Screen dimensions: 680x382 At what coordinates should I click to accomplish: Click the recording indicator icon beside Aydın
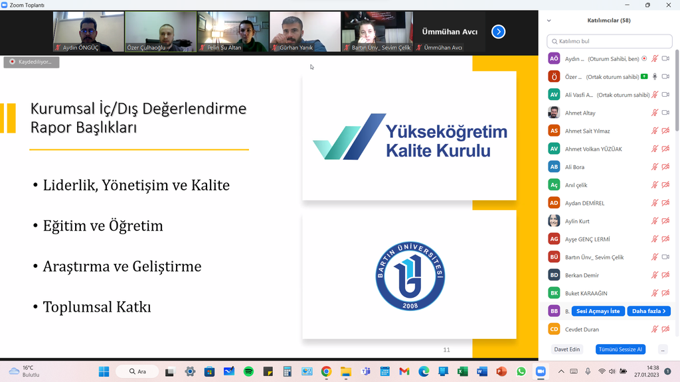coord(644,59)
